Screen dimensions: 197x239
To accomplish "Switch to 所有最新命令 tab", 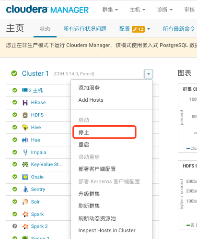I will pyautogui.click(x=179, y=29).
